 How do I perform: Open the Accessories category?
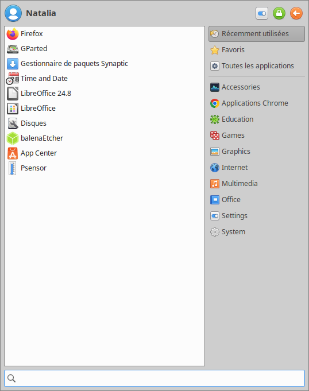click(x=257, y=87)
